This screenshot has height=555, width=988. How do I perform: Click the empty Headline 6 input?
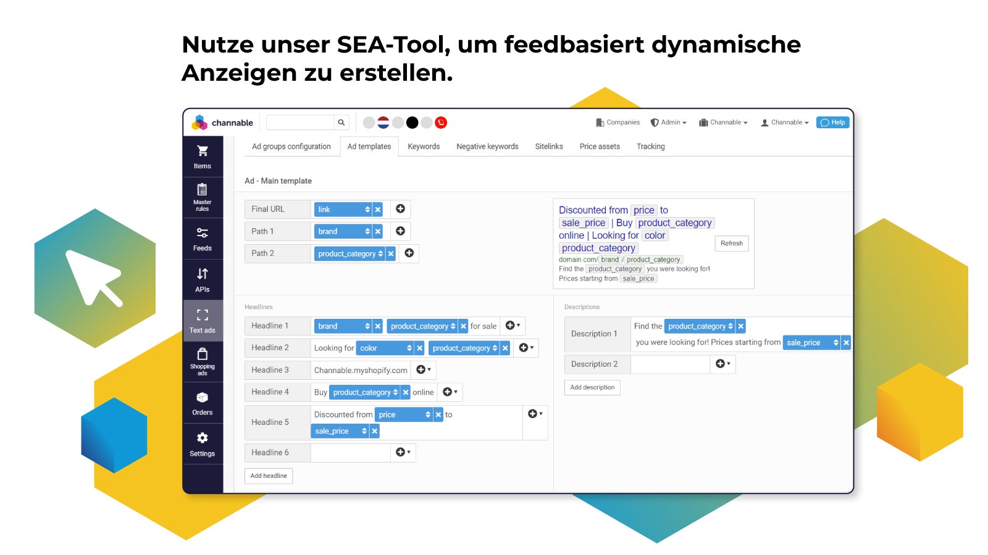pos(351,453)
